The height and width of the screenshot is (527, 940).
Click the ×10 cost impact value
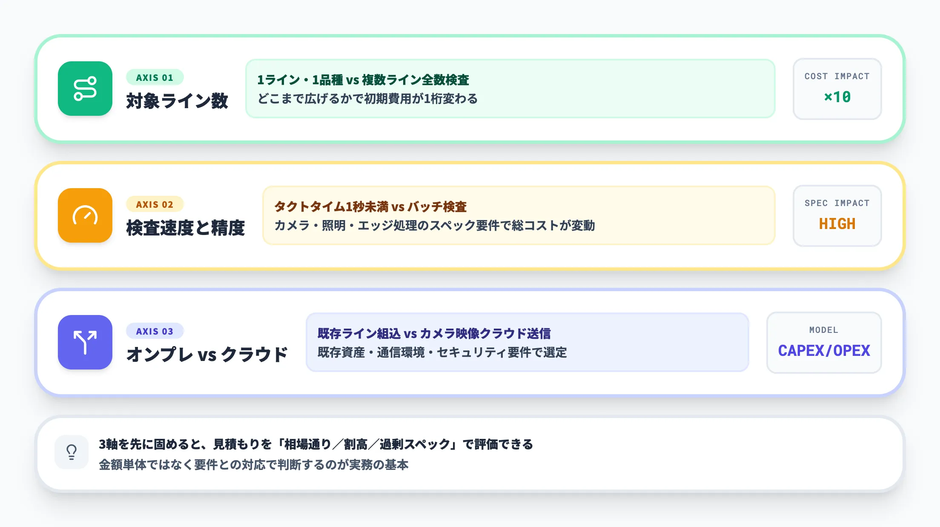837,97
